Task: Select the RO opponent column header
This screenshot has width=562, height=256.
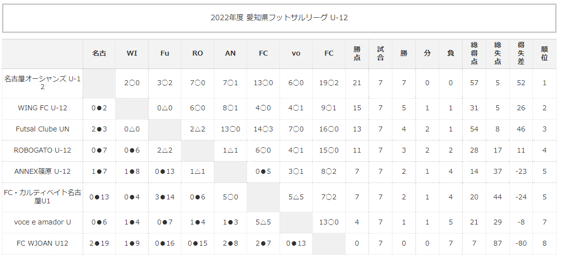Action: [x=198, y=53]
